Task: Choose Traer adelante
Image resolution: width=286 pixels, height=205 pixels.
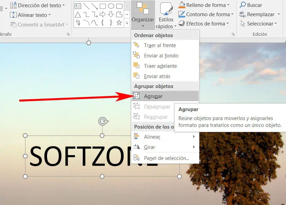Action: [x=165, y=66]
